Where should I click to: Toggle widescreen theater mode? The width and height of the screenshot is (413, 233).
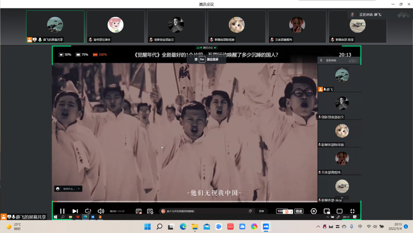(x=340, y=211)
